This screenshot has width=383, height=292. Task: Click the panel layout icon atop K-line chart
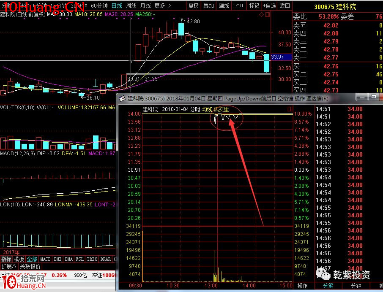(x=268, y=15)
